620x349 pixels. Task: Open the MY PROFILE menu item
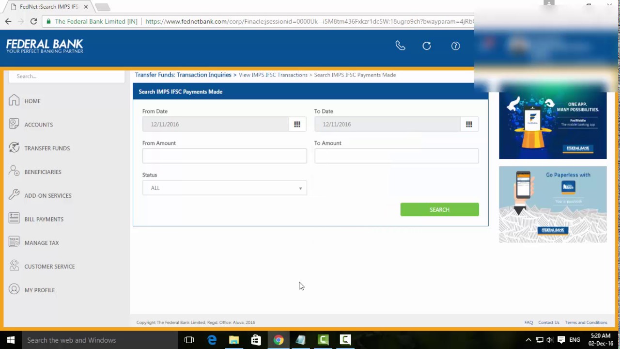(x=40, y=290)
